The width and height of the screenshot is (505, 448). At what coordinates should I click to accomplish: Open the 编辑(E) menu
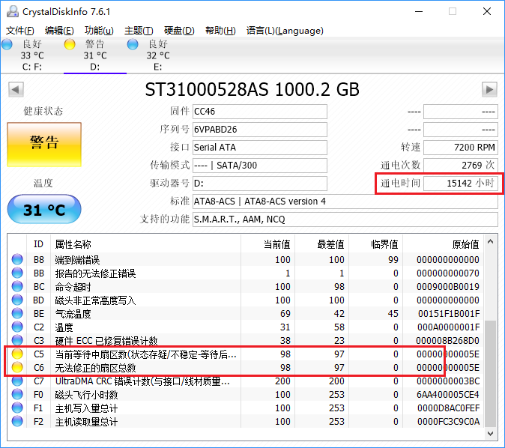(59, 31)
